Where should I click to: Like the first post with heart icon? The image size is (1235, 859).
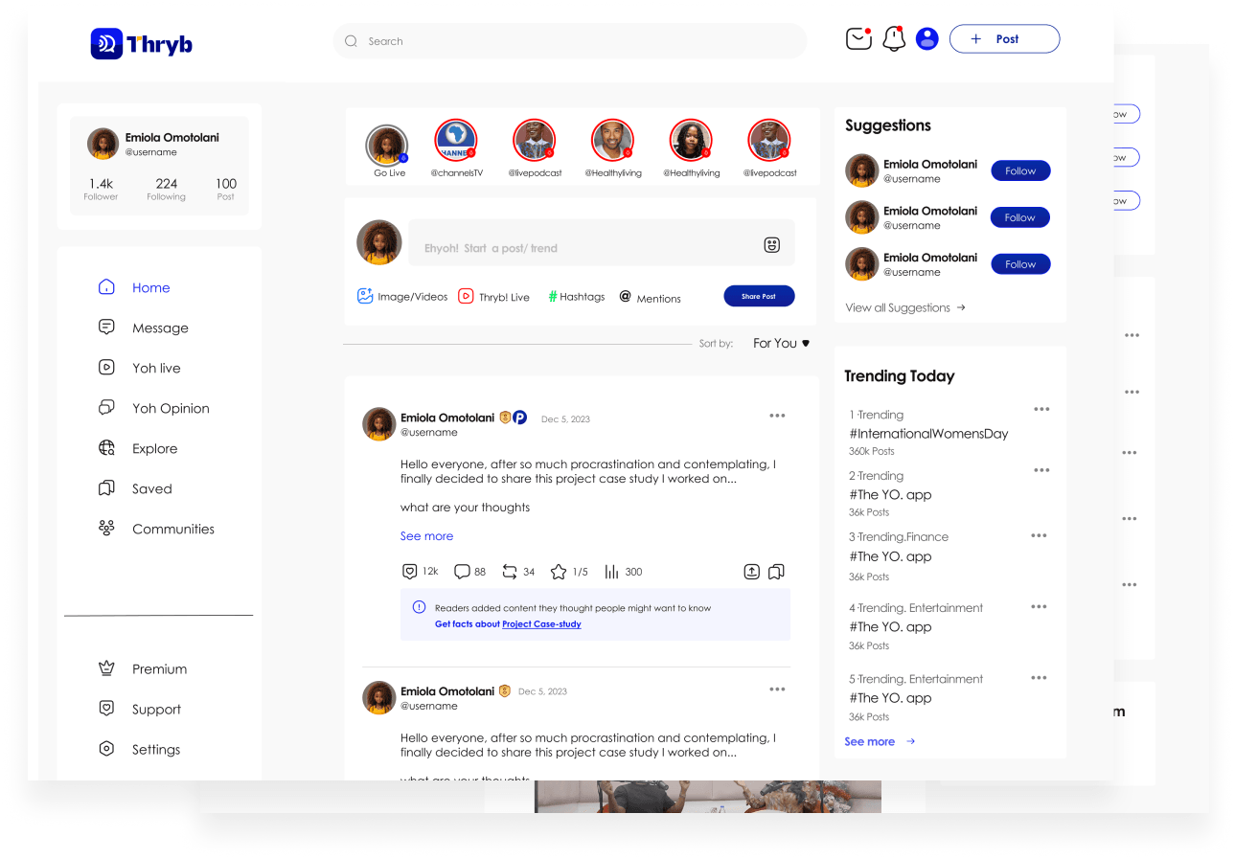410,572
